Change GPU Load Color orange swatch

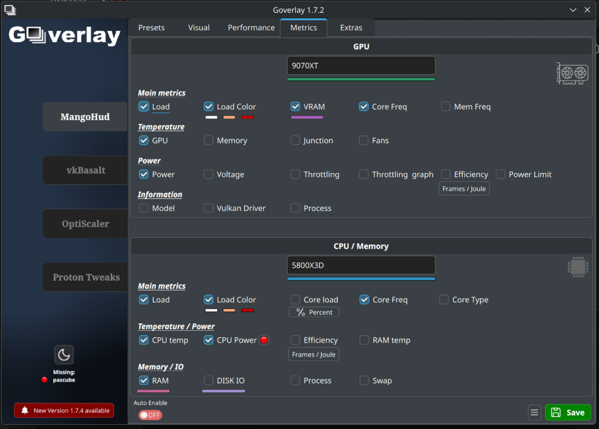[229, 117]
